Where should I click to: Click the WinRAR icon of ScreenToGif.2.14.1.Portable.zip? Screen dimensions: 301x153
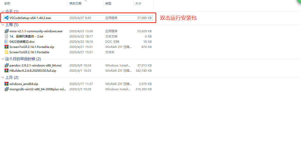click(6, 47)
